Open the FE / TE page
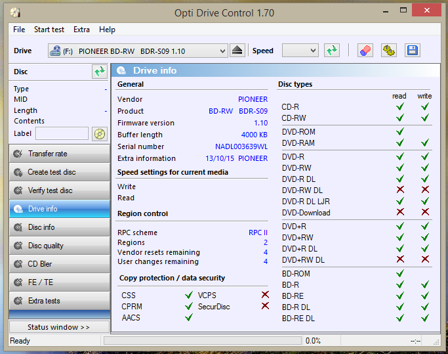448x354 pixels. [60, 282]
